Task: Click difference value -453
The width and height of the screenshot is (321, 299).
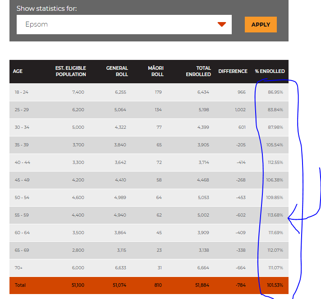Action: [x=241, y=198]
